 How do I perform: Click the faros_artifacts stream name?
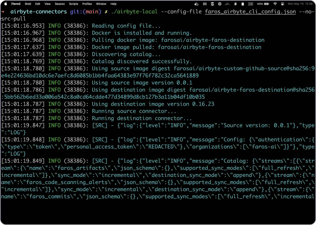[82, 168]
